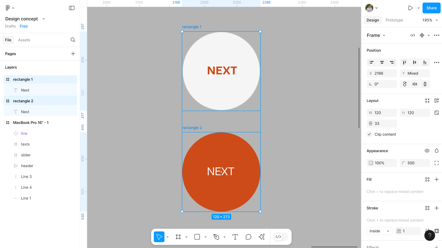
Task: Select the Pen tool in bottom toolbar
Action: point(216,237)
